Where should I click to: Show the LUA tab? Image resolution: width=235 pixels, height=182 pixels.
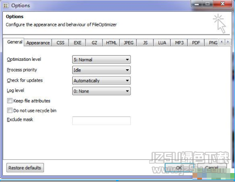pos(162,43)
